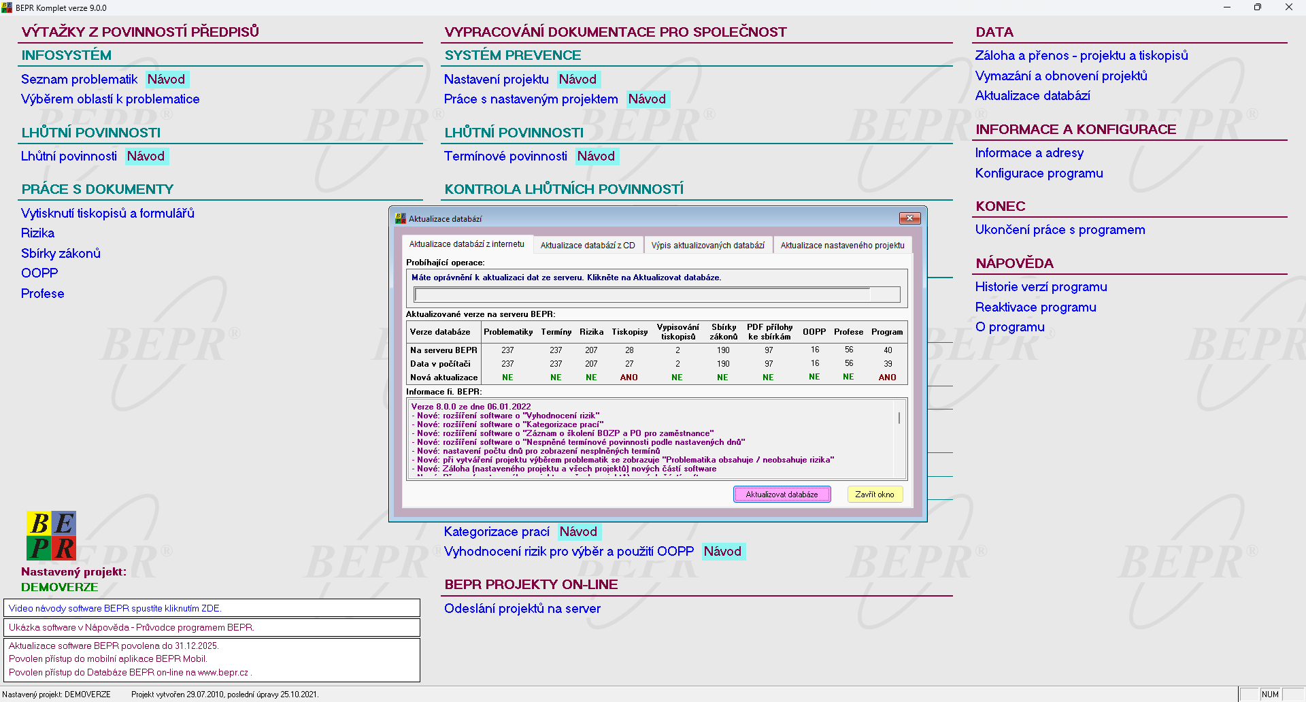Click Problematiky column header
This screenshot has height=702, width=1306.
point(508,332)
